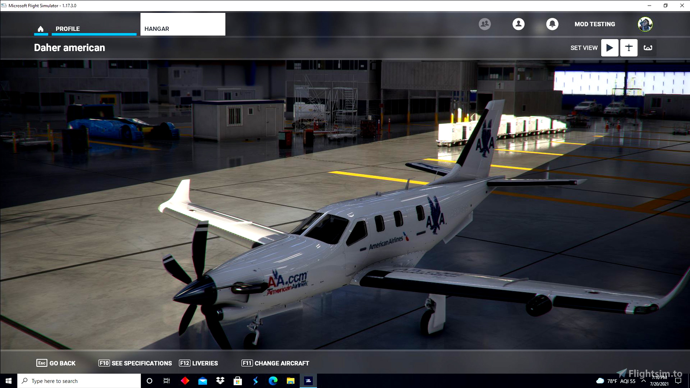Open the friends list icon in the top bar
The image size is (690, 388).
[484, 24]
